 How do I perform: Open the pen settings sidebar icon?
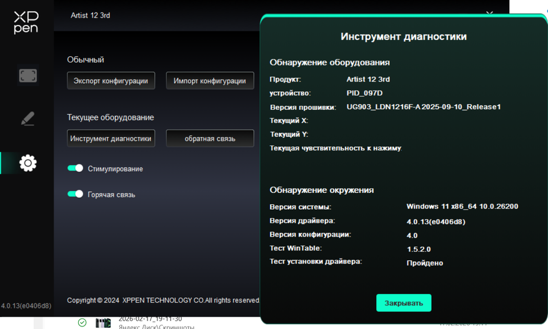click(x=28, y=119)
